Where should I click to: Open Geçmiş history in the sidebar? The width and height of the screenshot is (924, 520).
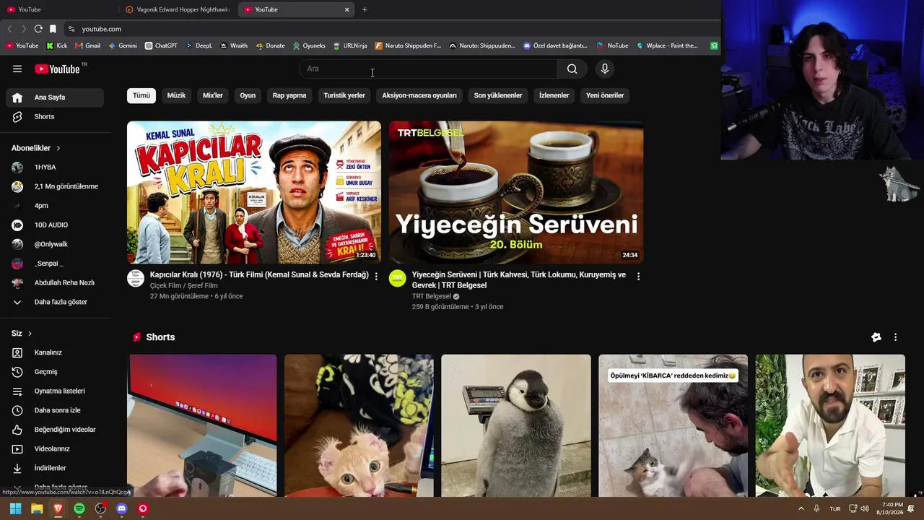(55, 372)
